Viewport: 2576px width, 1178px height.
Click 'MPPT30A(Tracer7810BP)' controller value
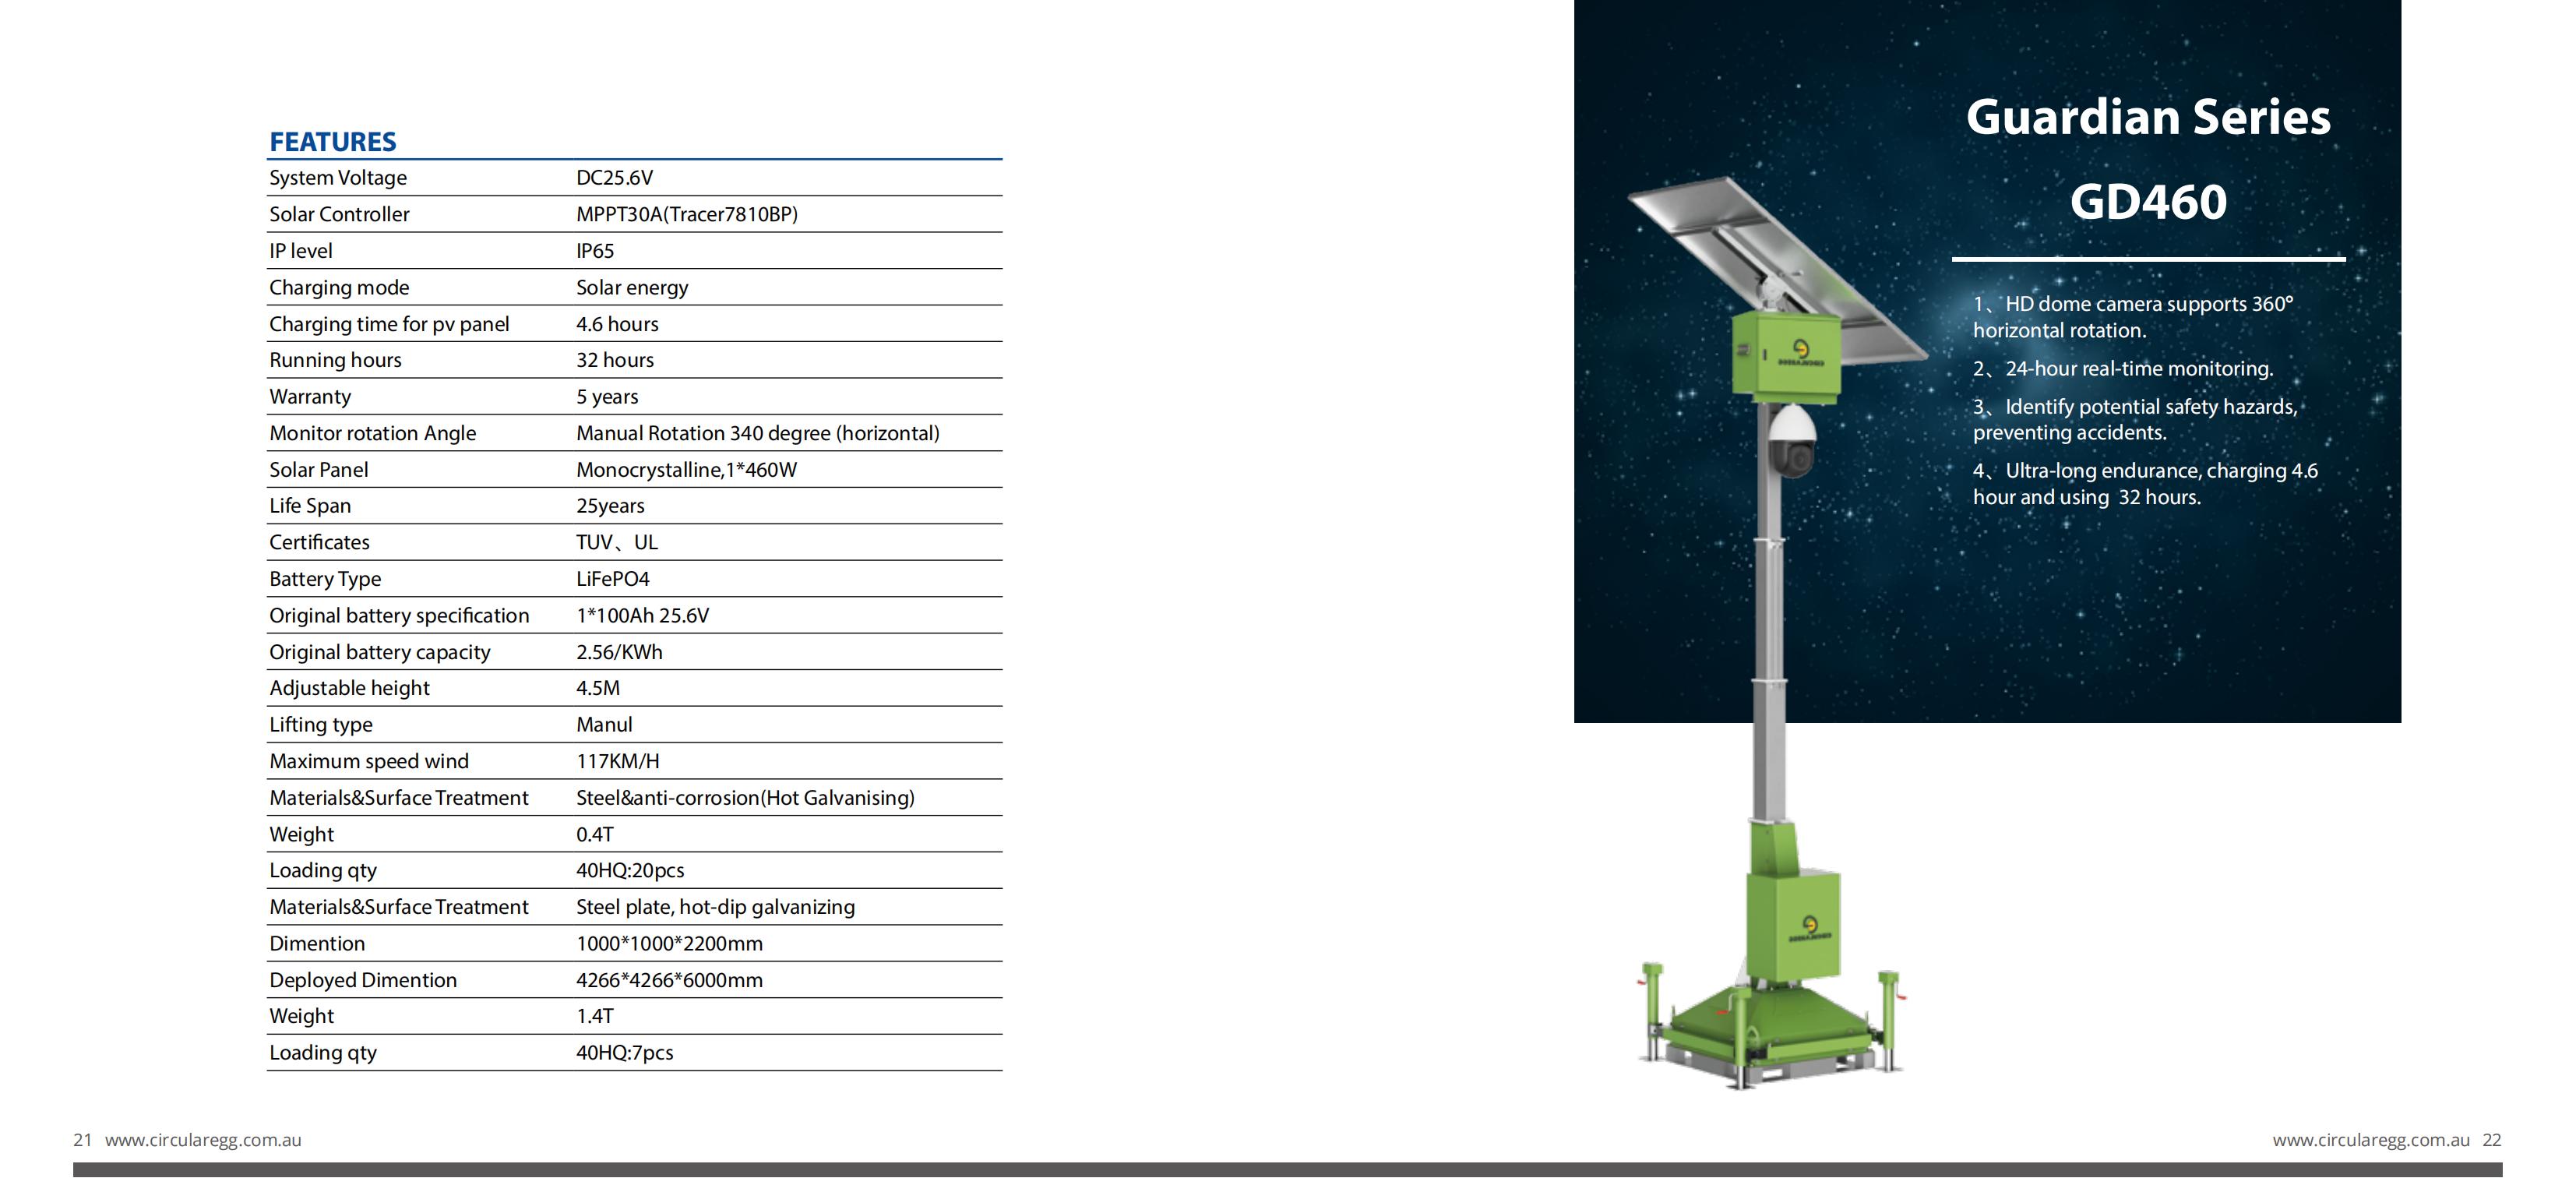(x=687, y=214)
